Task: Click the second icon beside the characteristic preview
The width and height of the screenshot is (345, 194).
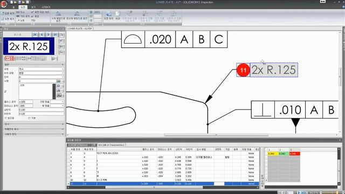Action: [61, 41]
